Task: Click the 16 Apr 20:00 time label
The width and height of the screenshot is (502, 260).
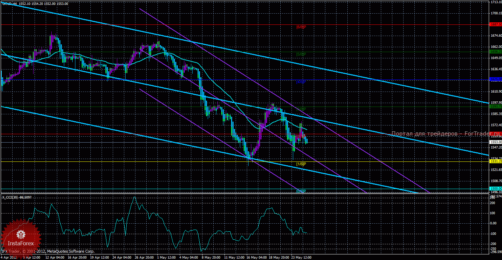Action: (x=78, y=257)
